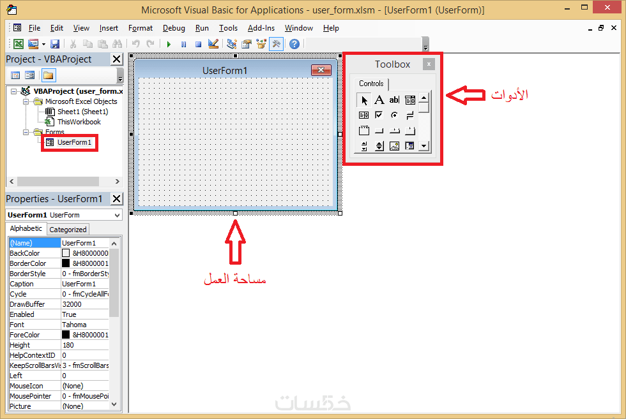Open the Properties Window via its toolbar icon
Image resolution: width=626 pixels, height=419 pixels.
pyautogui.click(x=247, y=44)
